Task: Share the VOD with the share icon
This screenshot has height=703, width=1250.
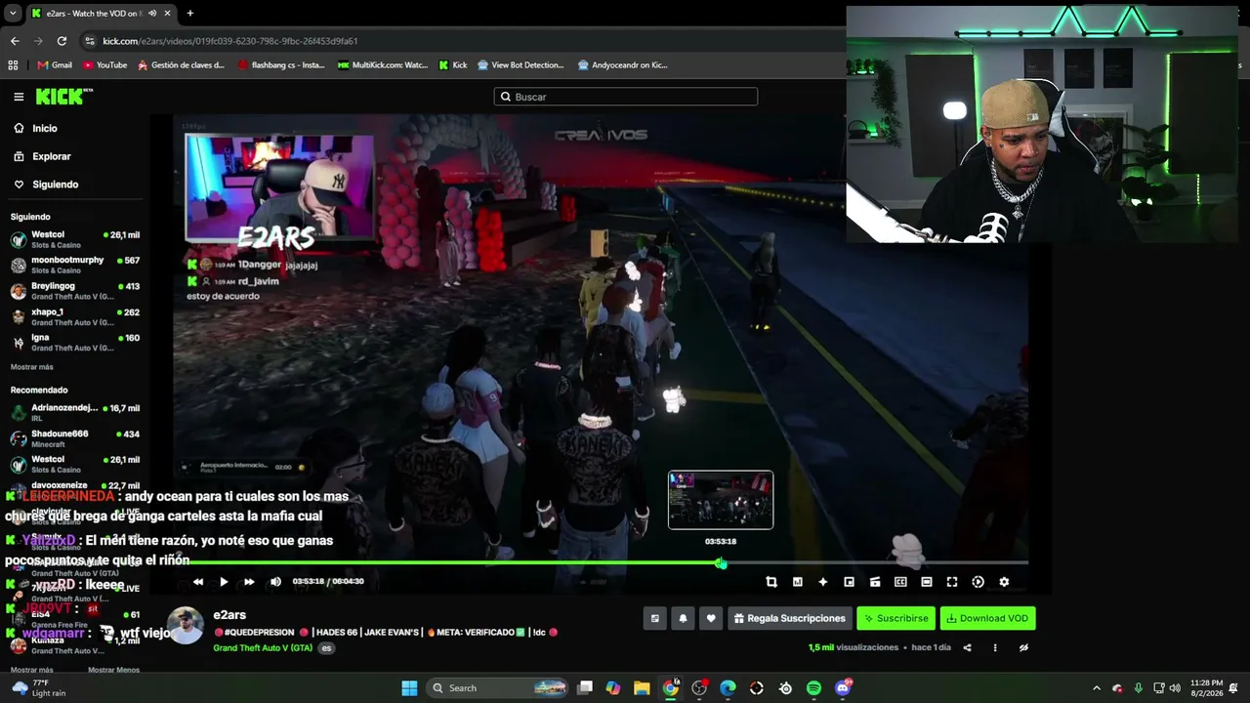Action: tap(968, 647)
